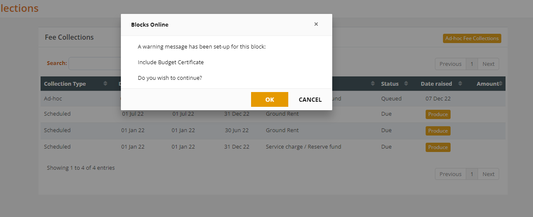Click the Search input field
Image resolution: width=533 pixels, height=217 pixels.
[95, 63]
